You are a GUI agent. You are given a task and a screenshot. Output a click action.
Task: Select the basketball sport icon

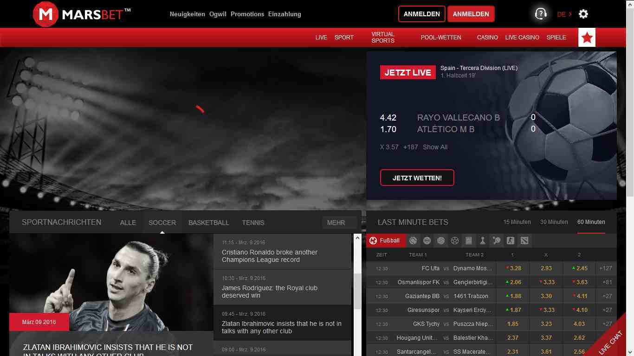[427, 241]
